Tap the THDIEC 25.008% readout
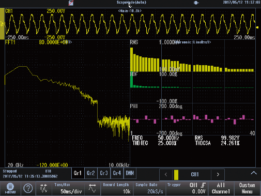This screenshot has width=261, height=196. (154, 143)
